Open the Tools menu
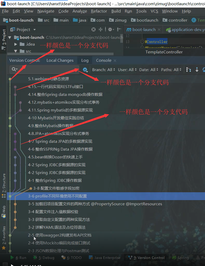This screenshot has height=266, width=205. [x=141, y=11]
